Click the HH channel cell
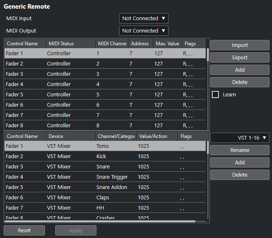This screenshot has width=272, height=238. click(100, 208)
